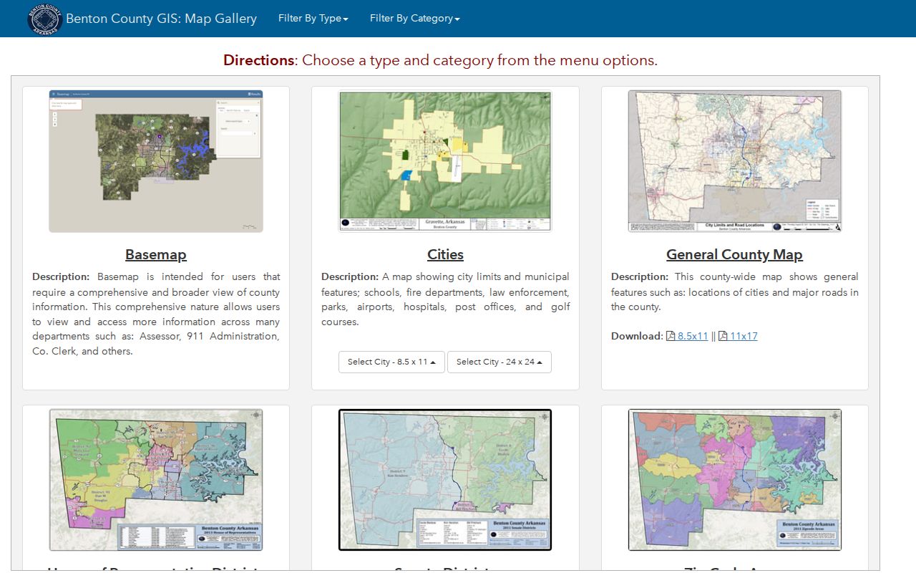Open the Basemap title link
916x573 pixels.
(156, 254)
